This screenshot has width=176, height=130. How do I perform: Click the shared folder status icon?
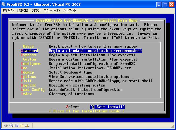pos(22,125)
